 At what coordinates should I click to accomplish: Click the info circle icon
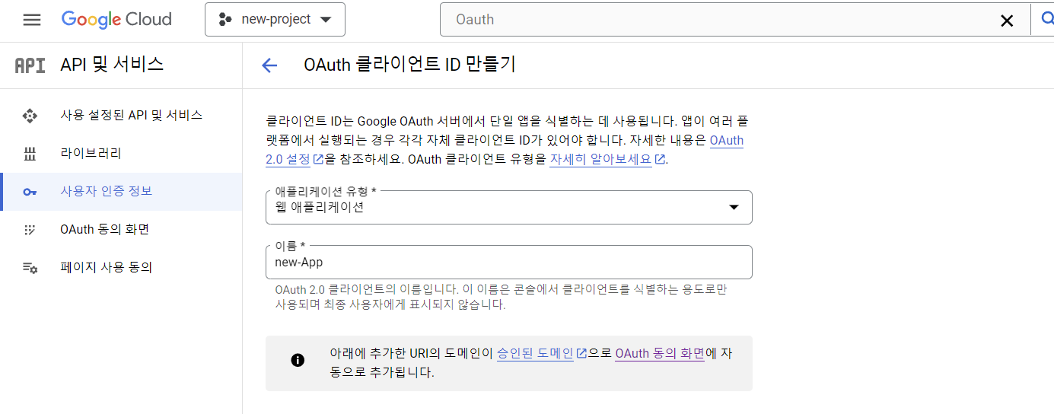[x=298, y=360]
